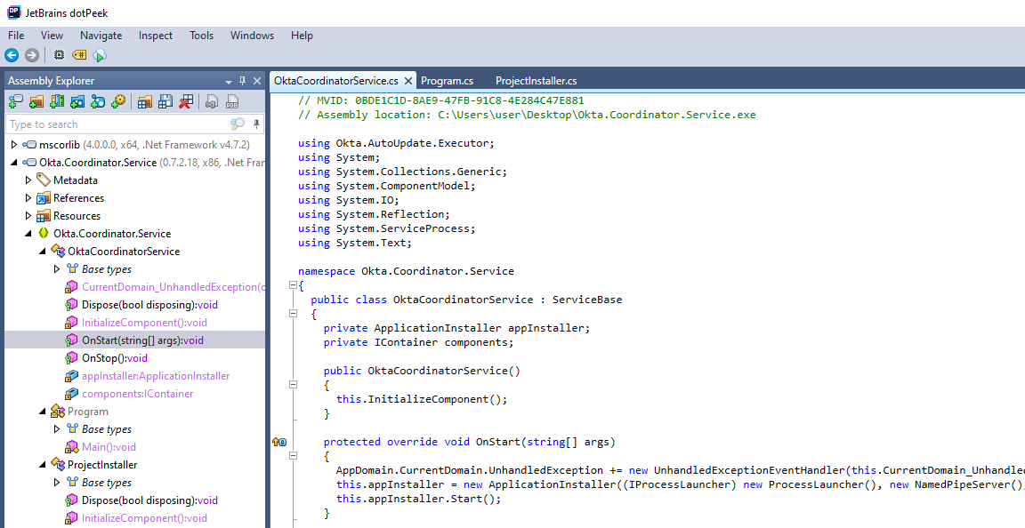Click the greyed PDB generate icon
The width and height of the screenshot is (1025, 528).
coord(232,101)
